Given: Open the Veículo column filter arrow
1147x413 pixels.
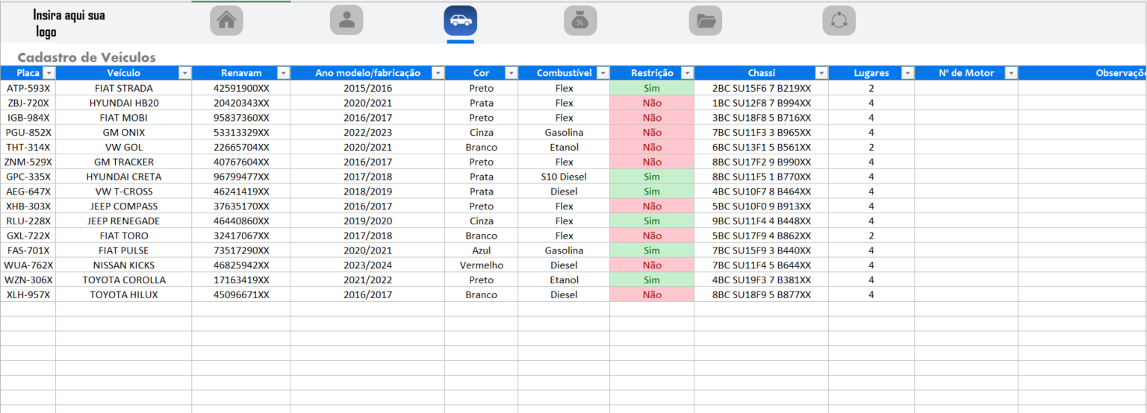Looking at the screenshot, I should (184, 73).
